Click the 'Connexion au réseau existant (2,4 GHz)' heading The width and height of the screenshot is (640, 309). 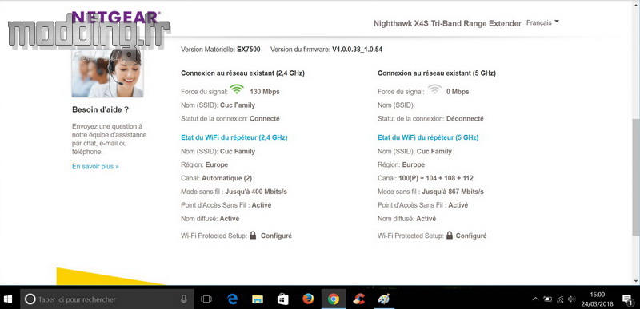click(242, 73)
